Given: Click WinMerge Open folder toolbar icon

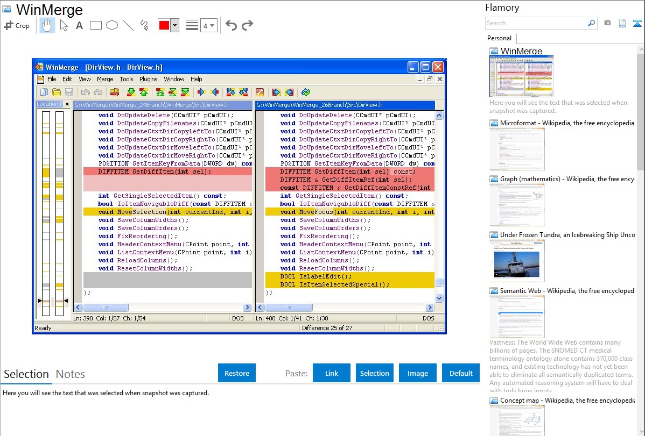Looking at the screenshot, I should click(x=57, y=92).
